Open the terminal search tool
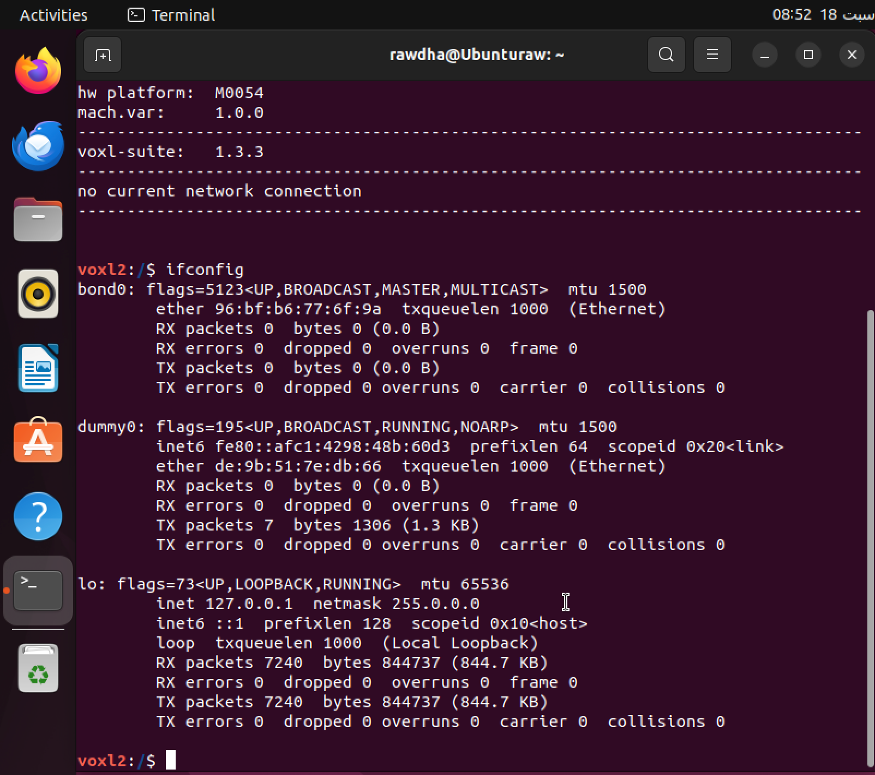 tap(666, 55)
